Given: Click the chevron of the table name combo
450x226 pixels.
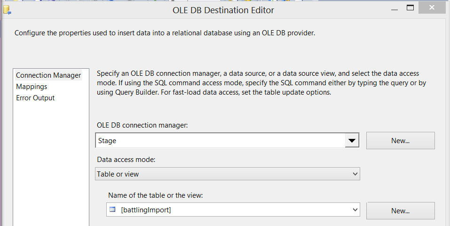Looking at the screenshot, I should (x=355, y=210).
